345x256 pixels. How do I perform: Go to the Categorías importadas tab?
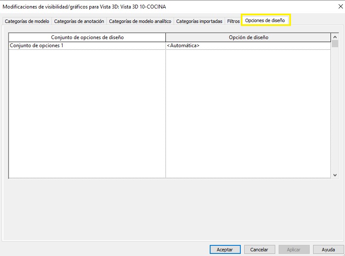click(x=199, y=21)
